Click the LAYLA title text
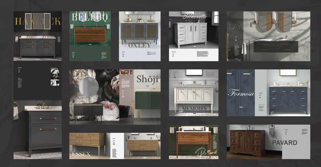The image size is (321, 167). 240,27
